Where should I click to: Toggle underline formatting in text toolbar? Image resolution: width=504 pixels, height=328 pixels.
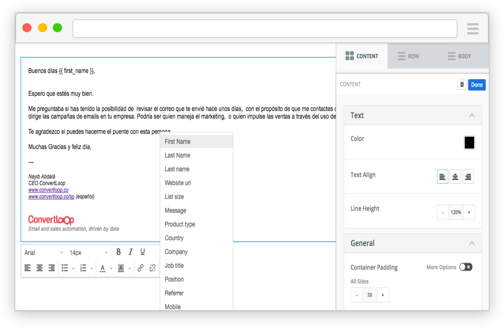coord(142,252)
